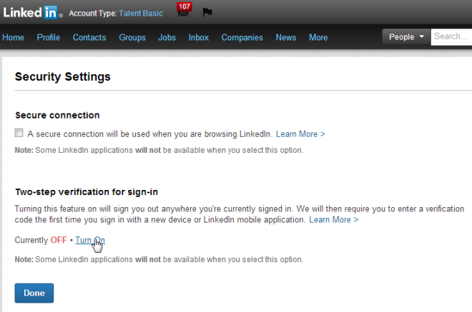Open the Inbox menu
The height and width of the screenshot is (312, 472).
[x=199, y=37]
